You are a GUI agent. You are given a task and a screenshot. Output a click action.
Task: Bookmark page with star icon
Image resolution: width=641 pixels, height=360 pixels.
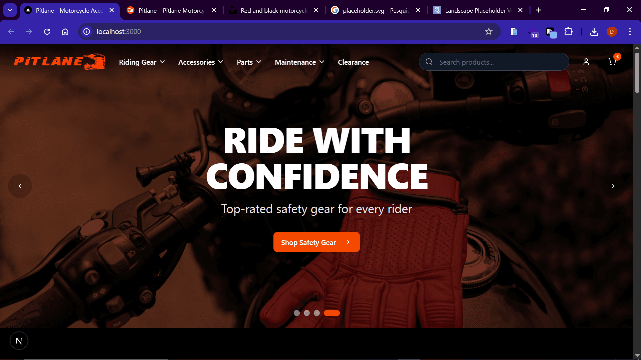[x=488, y=32]
